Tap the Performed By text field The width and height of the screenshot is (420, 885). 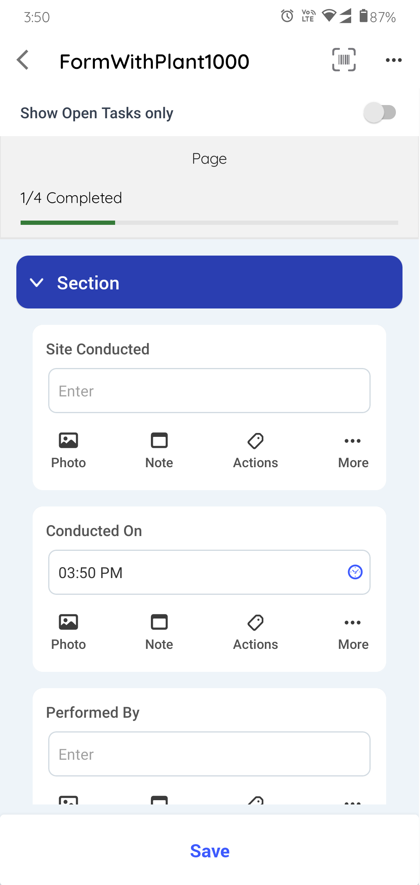[x=209, y=754]
